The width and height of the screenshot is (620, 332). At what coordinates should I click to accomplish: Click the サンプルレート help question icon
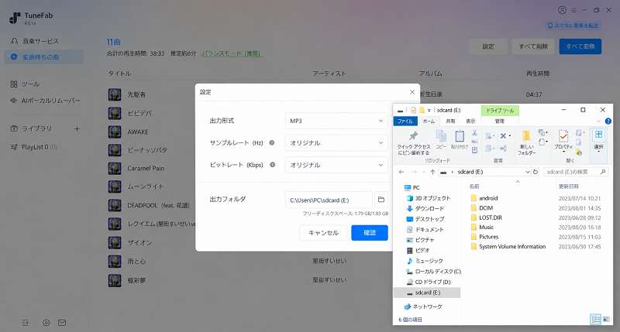point(272,143)
